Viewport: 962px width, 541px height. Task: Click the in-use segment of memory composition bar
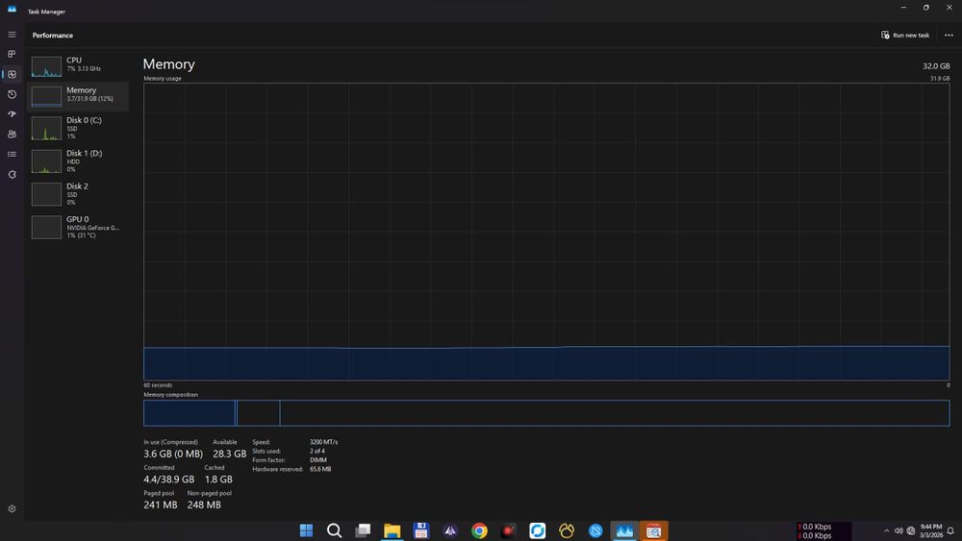(189, 413)
